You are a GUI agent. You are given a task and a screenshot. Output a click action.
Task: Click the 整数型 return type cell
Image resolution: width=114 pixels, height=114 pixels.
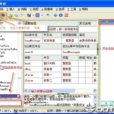[x=70, y=41]
